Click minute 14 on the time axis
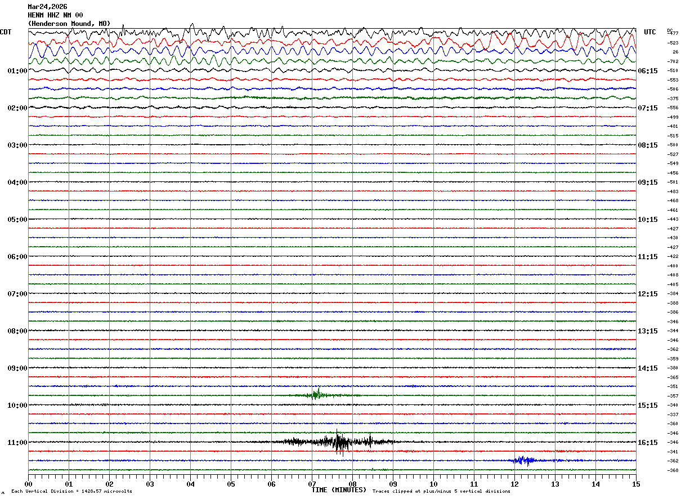This screenshot has width=681, height=499. coord(595,484)
